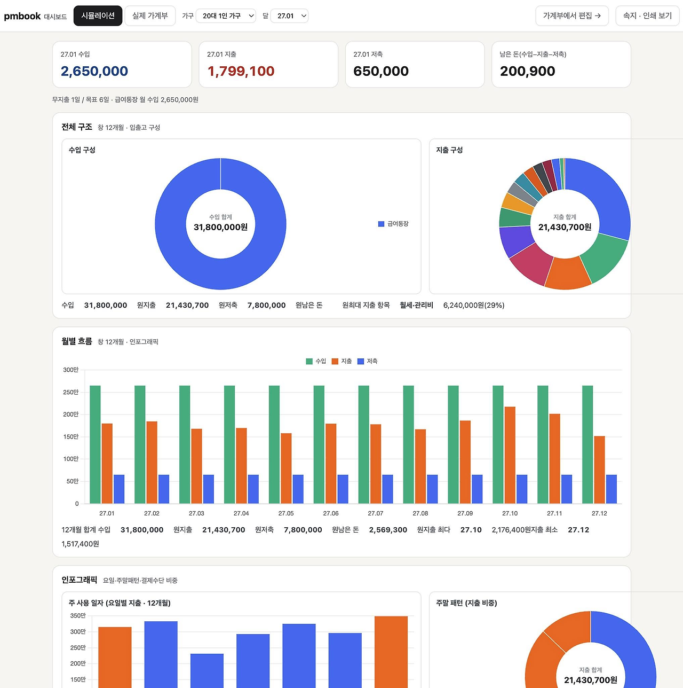
Task: Select the 27.01 지출 value 1,799,100
Action: [x=241, y=71]
